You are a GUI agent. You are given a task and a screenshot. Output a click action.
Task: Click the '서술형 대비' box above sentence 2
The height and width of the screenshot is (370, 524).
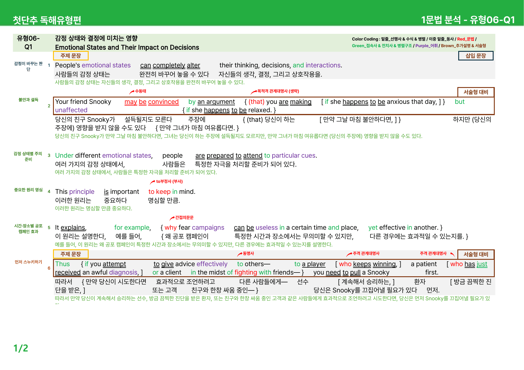tap(476, 92)
